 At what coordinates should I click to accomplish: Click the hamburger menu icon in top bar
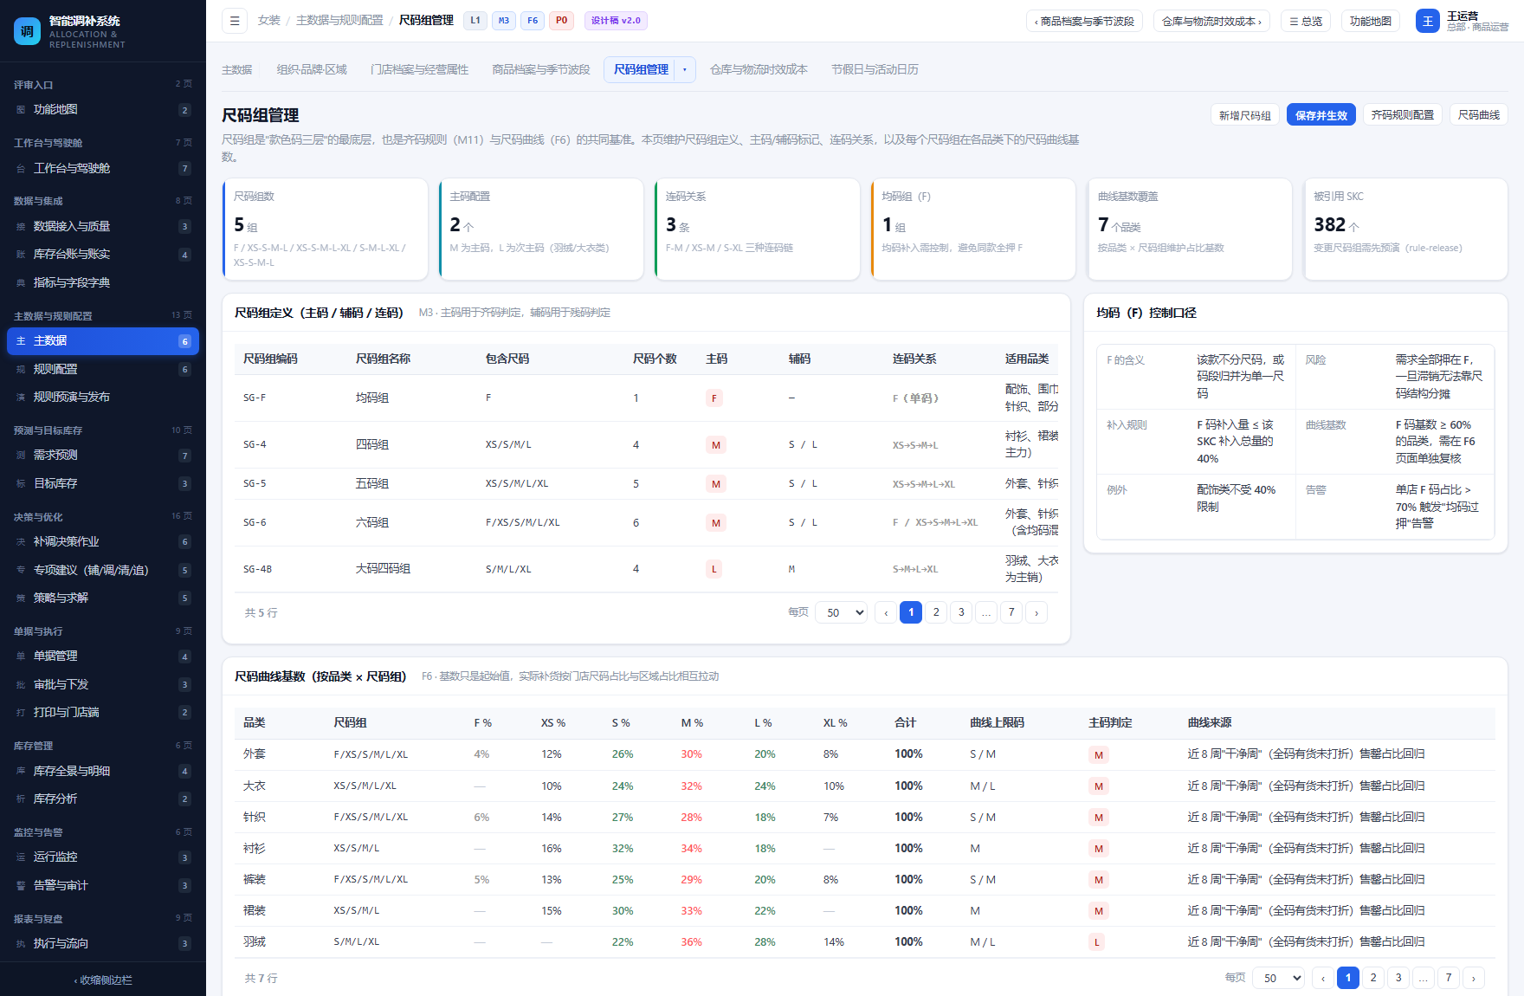coord(235,21)
